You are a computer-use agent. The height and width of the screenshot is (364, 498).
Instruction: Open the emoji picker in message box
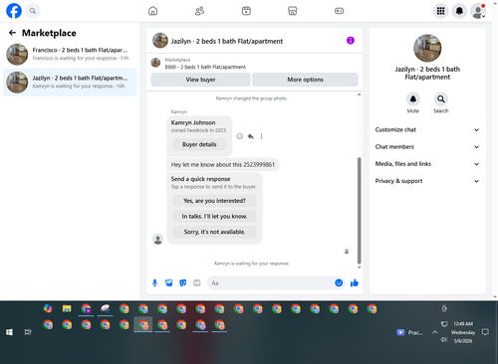339,282
